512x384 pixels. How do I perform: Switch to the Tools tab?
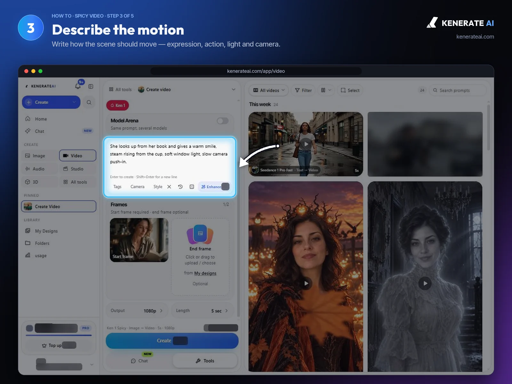point(205,361)
